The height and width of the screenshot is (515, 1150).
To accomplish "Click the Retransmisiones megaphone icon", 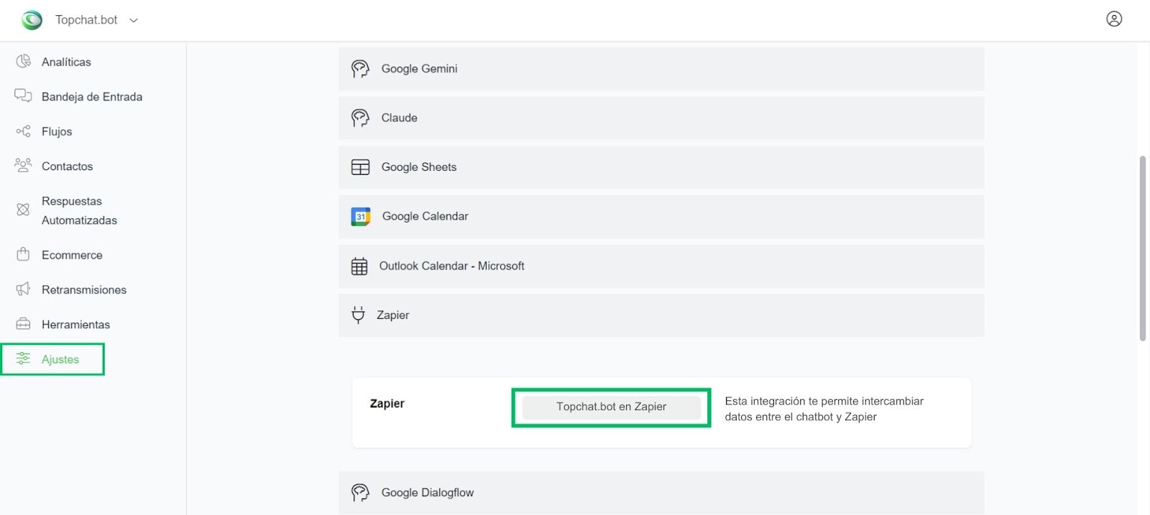I will tap(24, 289).
